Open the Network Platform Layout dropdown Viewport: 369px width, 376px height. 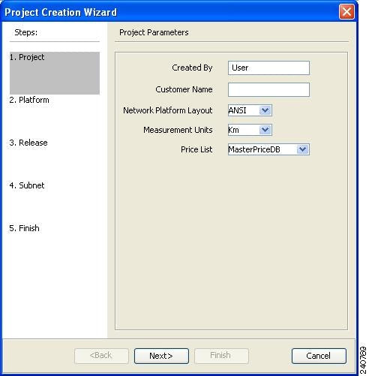250,110
